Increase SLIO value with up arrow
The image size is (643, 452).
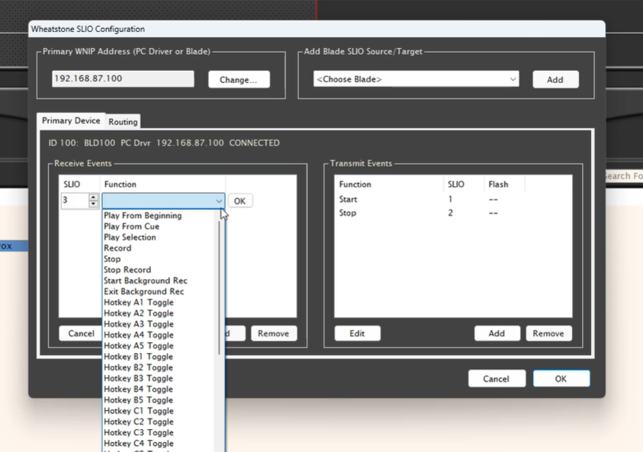(94, 197)
